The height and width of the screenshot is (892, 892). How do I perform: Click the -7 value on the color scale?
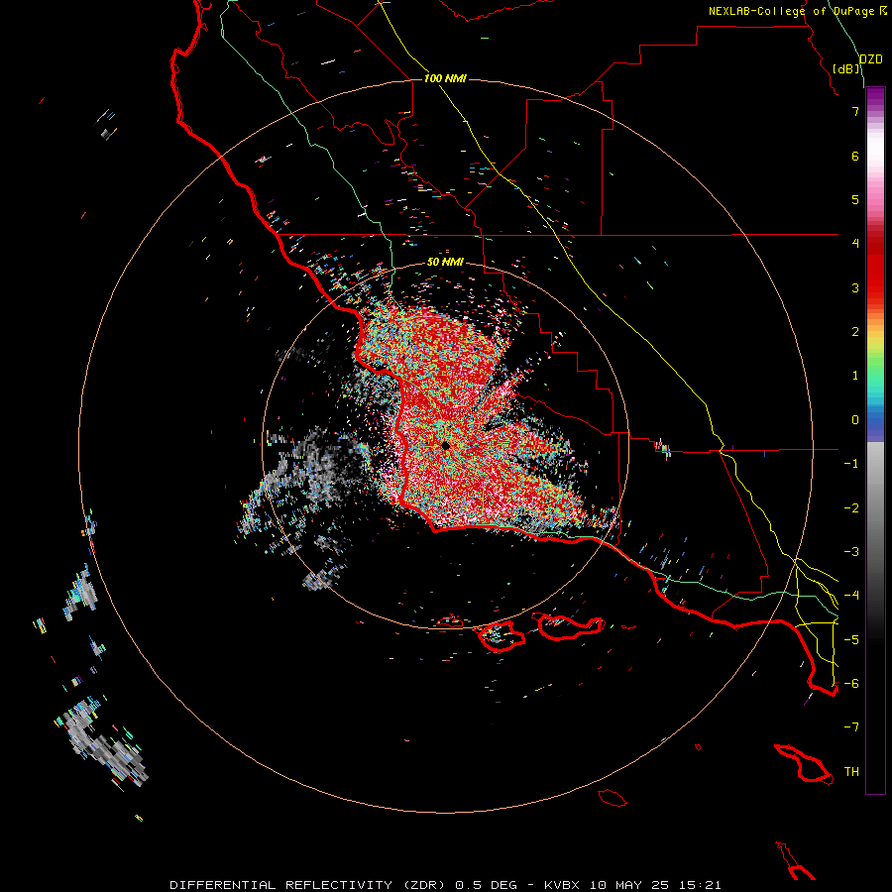pyautogui.click(x=851, y=727)
